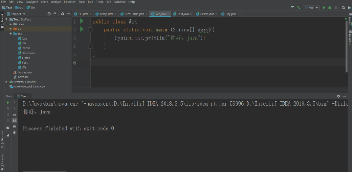Click the top toolbar Stop square icon

tap(336, 7)
